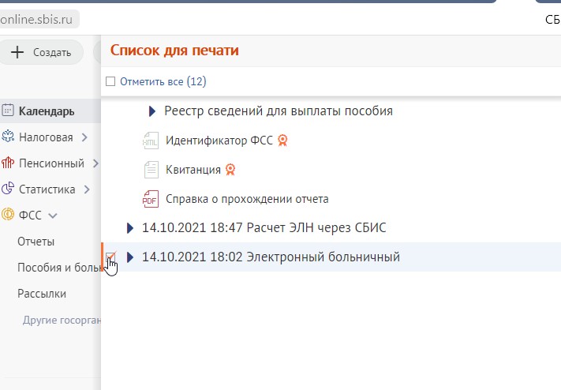The image size is (561, 390).
Task: Open Другие госорганы link
Action: (x=62, y=320)
